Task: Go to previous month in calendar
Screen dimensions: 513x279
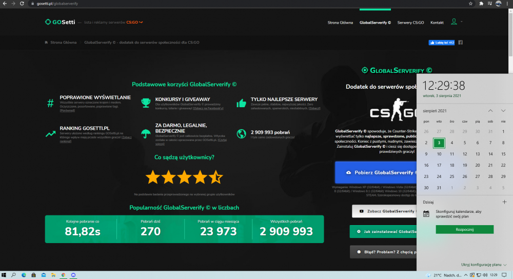Action: [490, 111]
